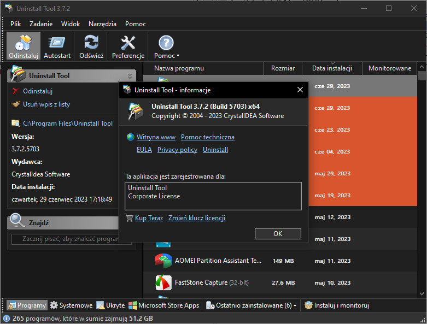Click the AOMEI Partition Assistant icon

coord(163,261)
